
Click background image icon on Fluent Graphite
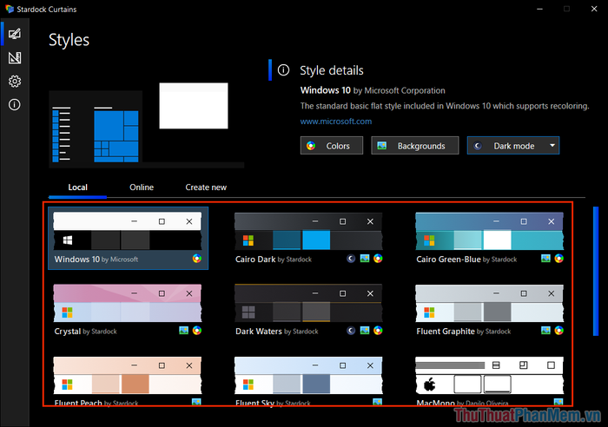click(x=545, y=331)
